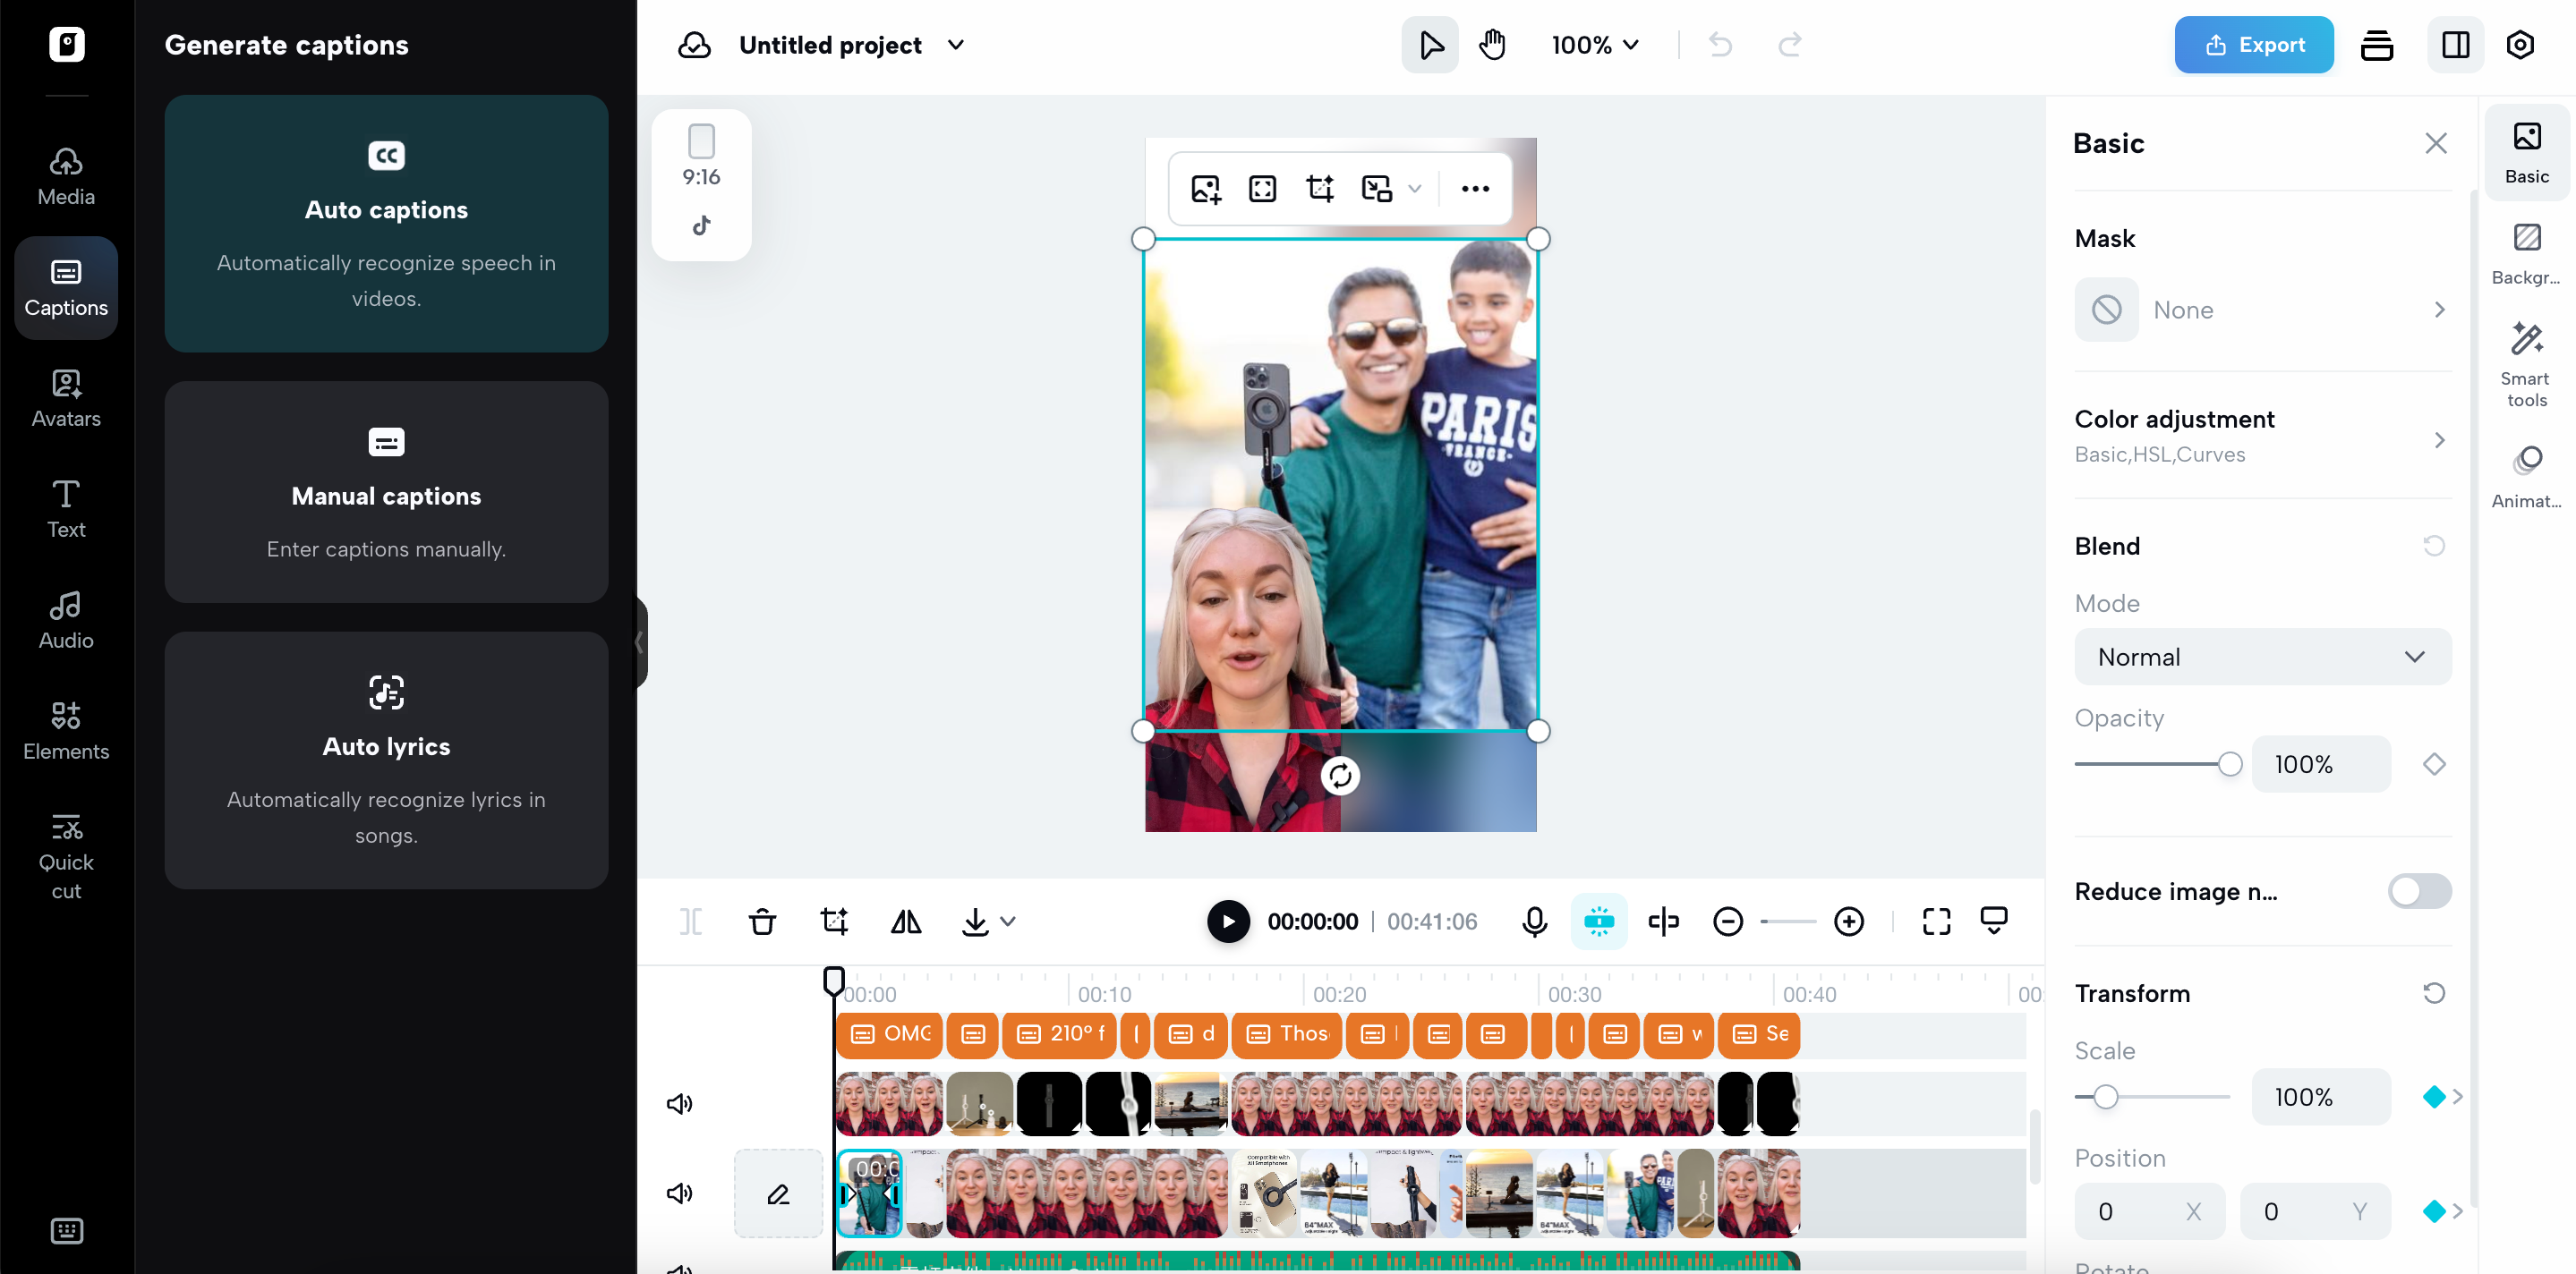2576x1274 pixels.
Task: Open the Avatars section
Action: point(65,398)
